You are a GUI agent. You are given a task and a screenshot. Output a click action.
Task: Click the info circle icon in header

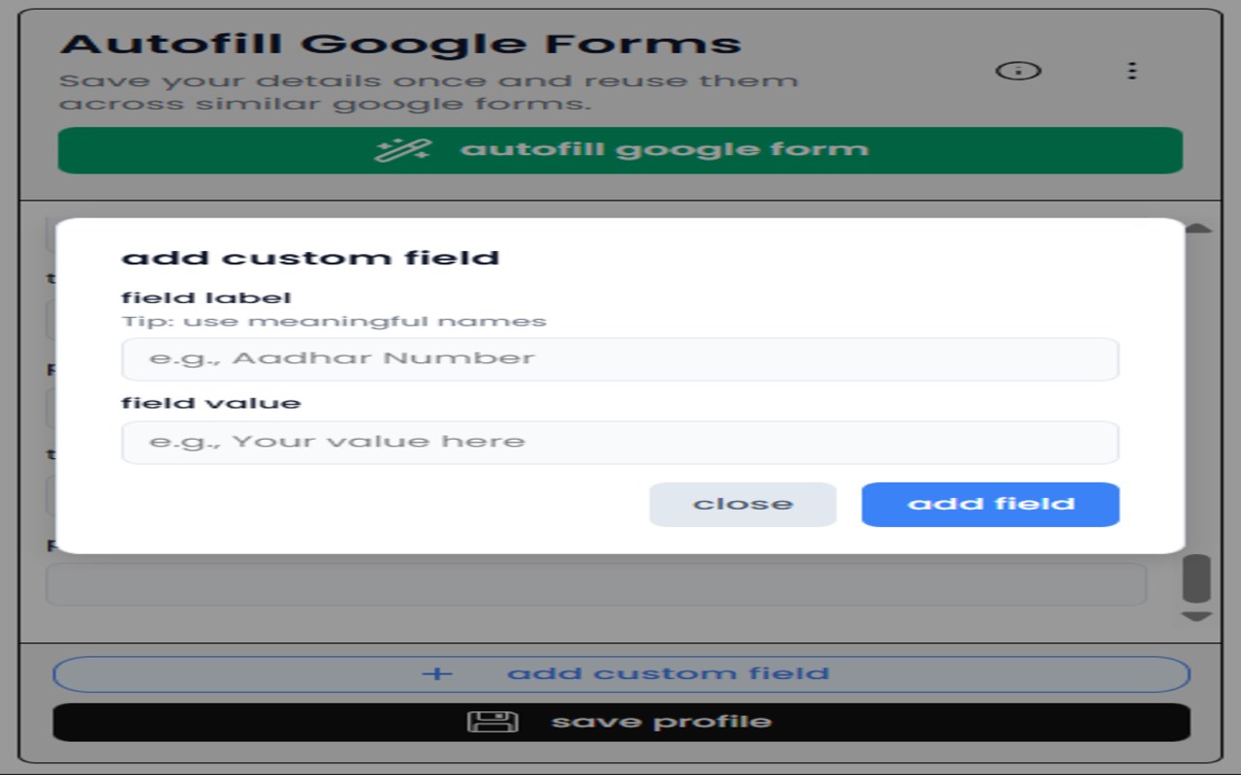1018,71
